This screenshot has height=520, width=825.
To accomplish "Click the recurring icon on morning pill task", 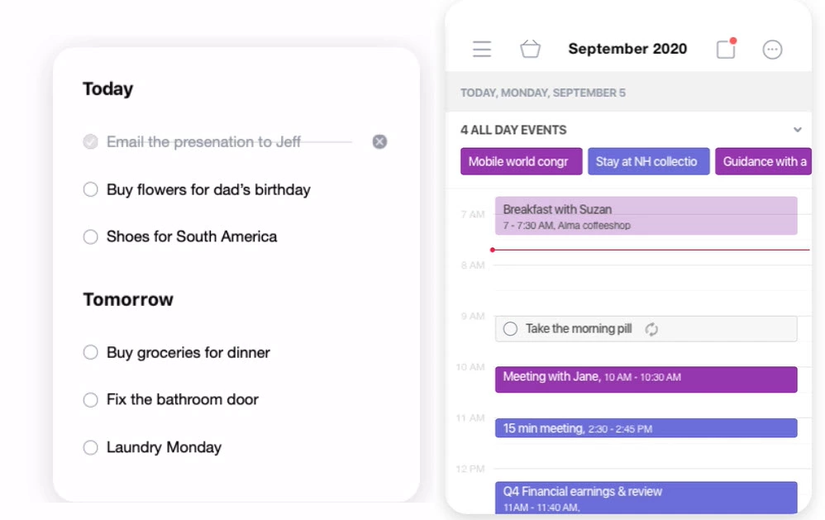I will [651, 329].
